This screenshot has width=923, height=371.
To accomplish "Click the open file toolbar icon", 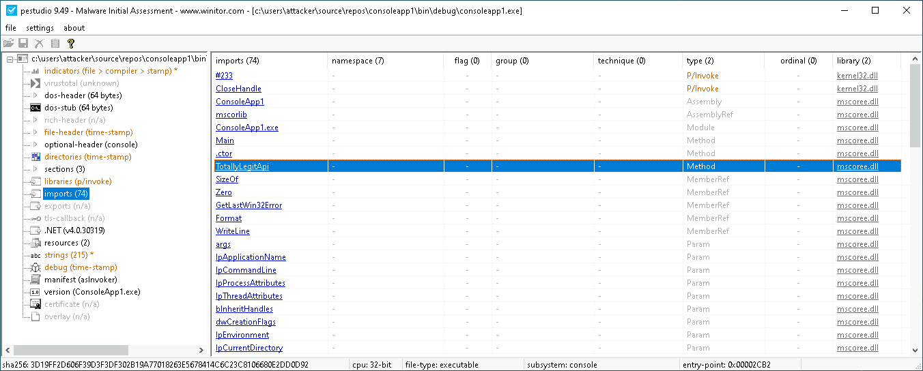I will point(9,43).
